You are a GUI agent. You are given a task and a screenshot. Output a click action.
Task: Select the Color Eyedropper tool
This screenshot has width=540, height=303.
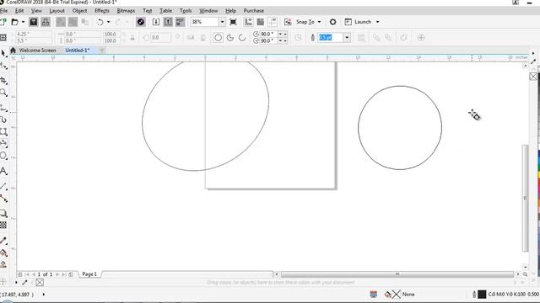tap(3, 241)
